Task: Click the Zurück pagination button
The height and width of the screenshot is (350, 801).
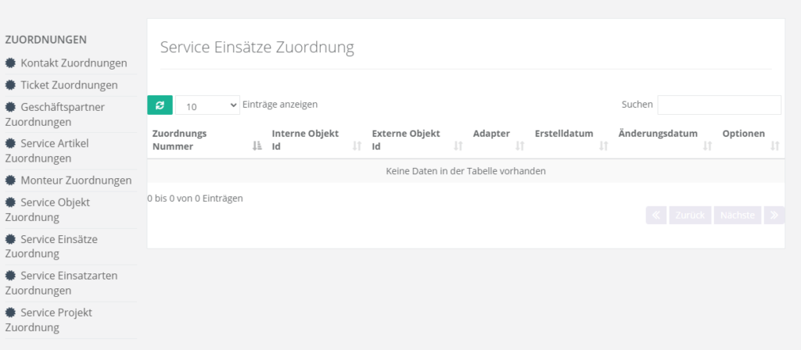Action: pyautogui.click(x=690, y=216)
